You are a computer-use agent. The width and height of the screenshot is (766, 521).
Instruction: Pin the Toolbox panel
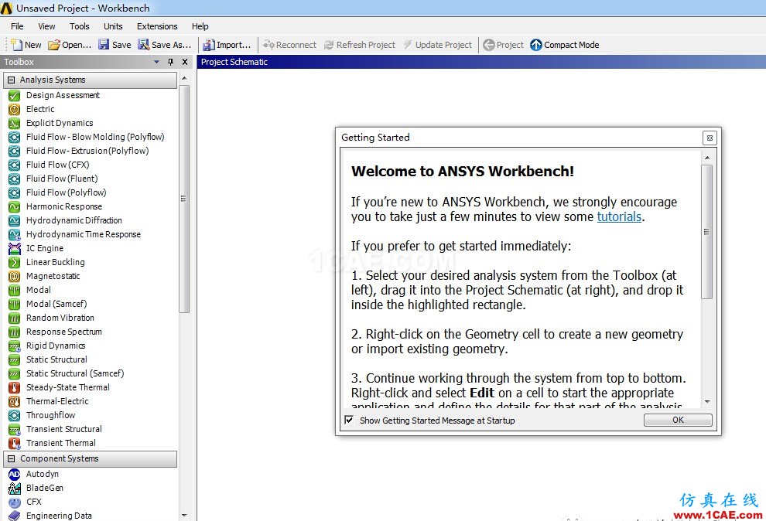tap(170, 62)
